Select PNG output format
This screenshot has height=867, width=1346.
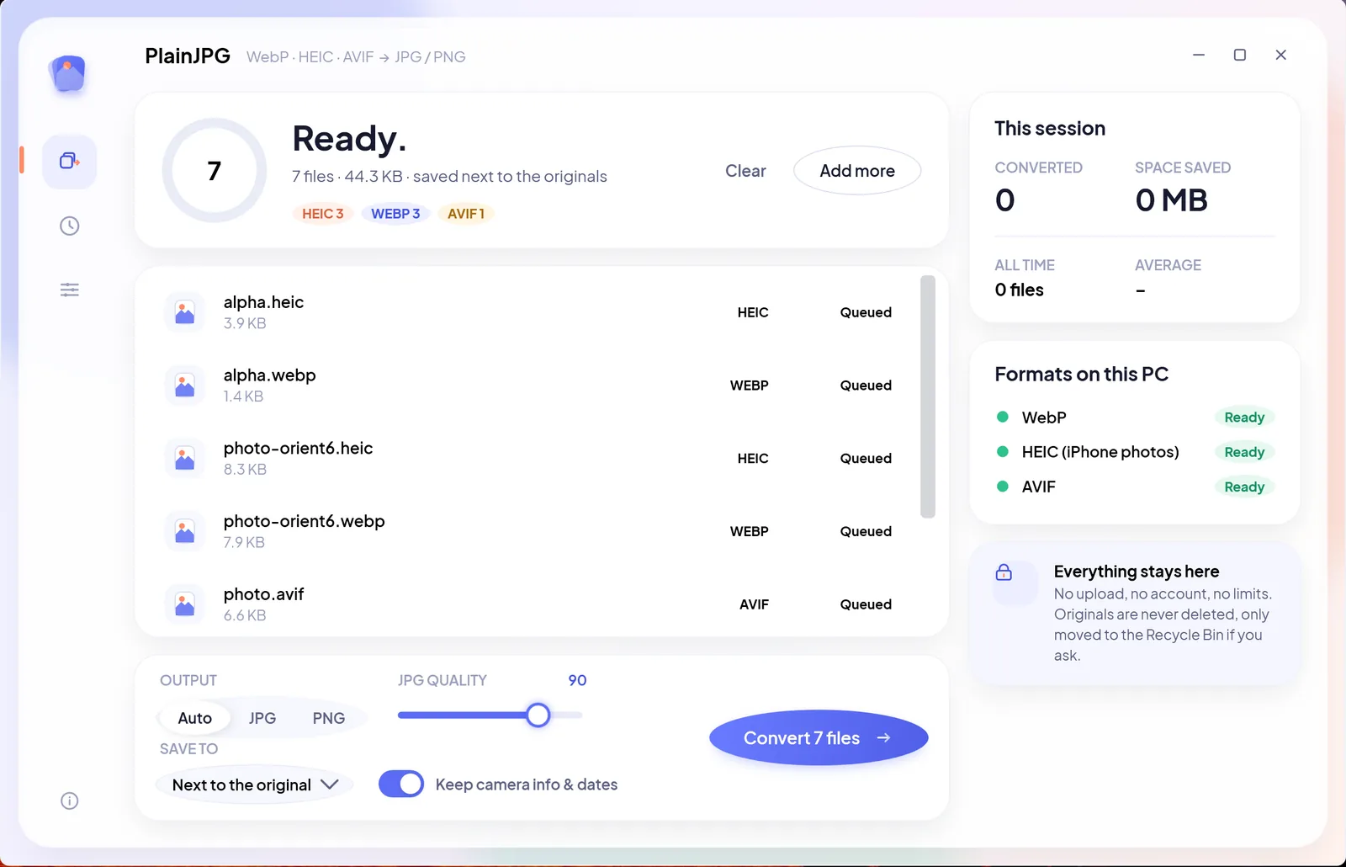329,718
